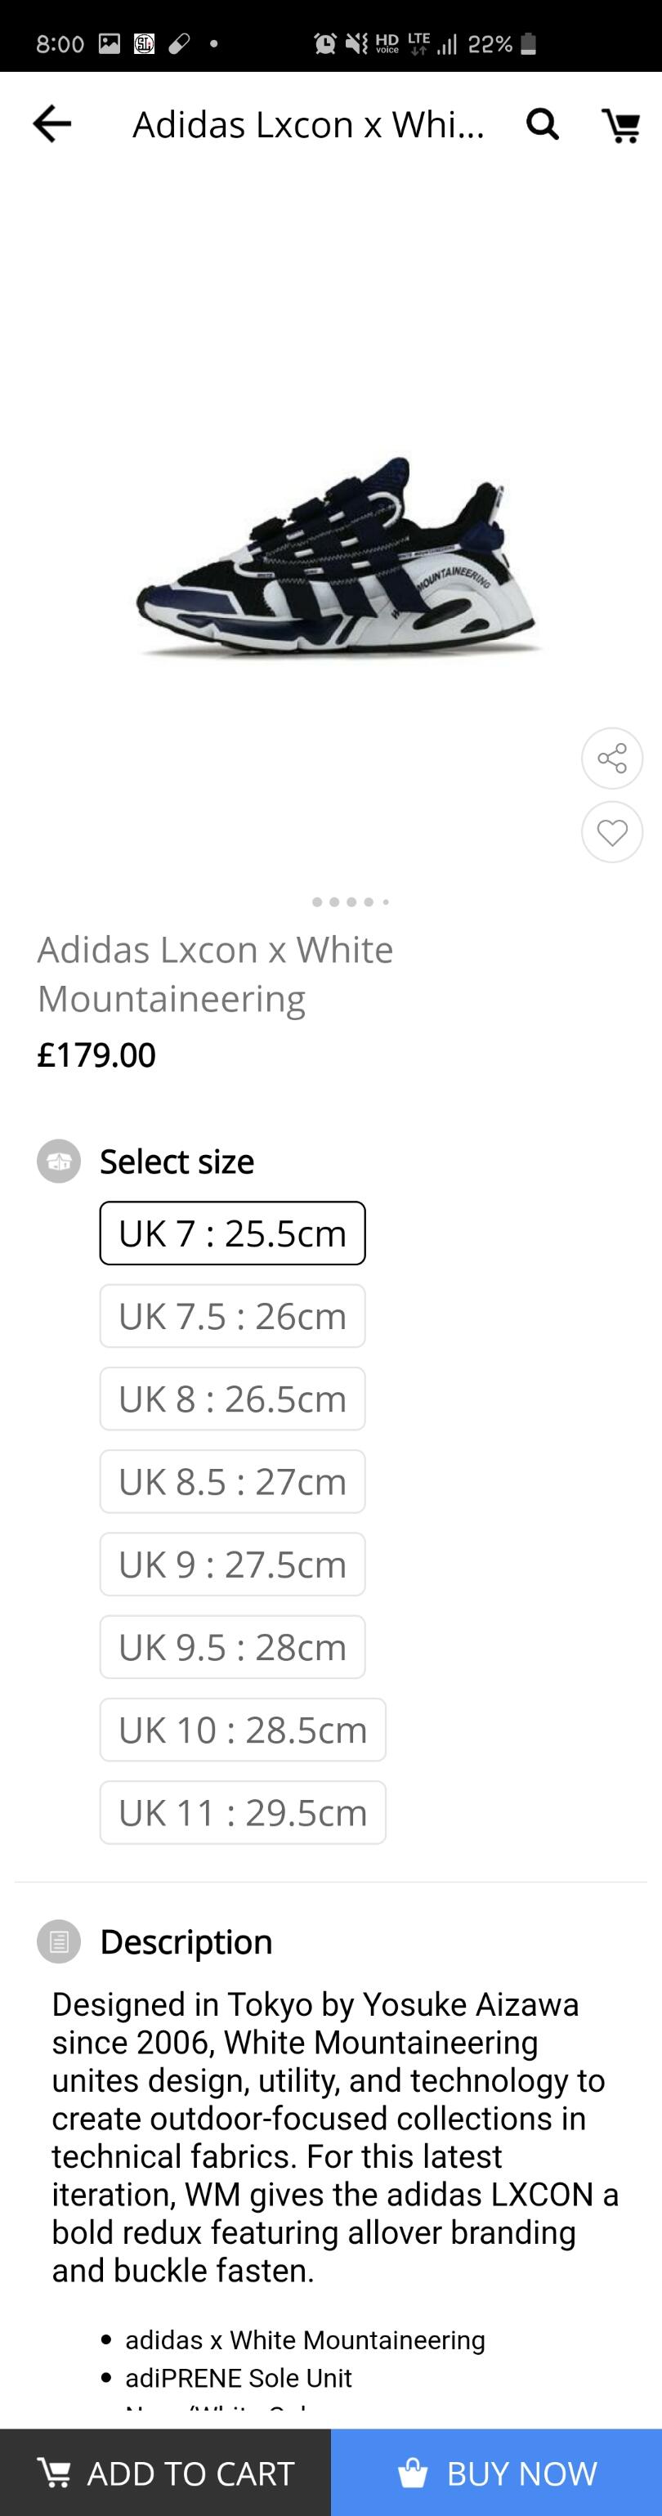662x2516 pixels.
Task: Add to wishlist with heart icon
Action: (612, 832)
